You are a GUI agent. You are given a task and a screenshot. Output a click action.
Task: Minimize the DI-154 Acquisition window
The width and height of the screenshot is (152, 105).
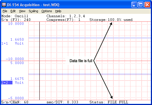134,5
